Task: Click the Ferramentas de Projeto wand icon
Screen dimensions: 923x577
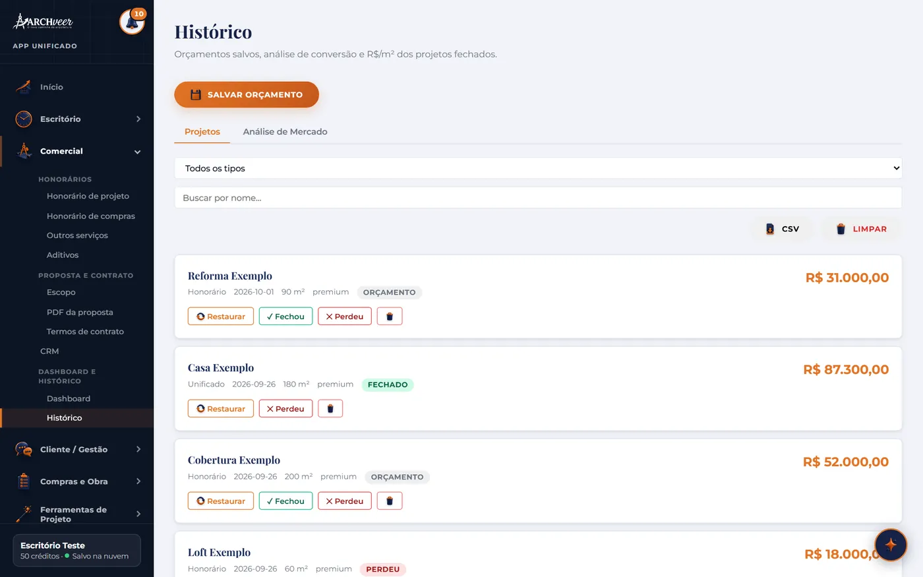Action: (24, 514)
